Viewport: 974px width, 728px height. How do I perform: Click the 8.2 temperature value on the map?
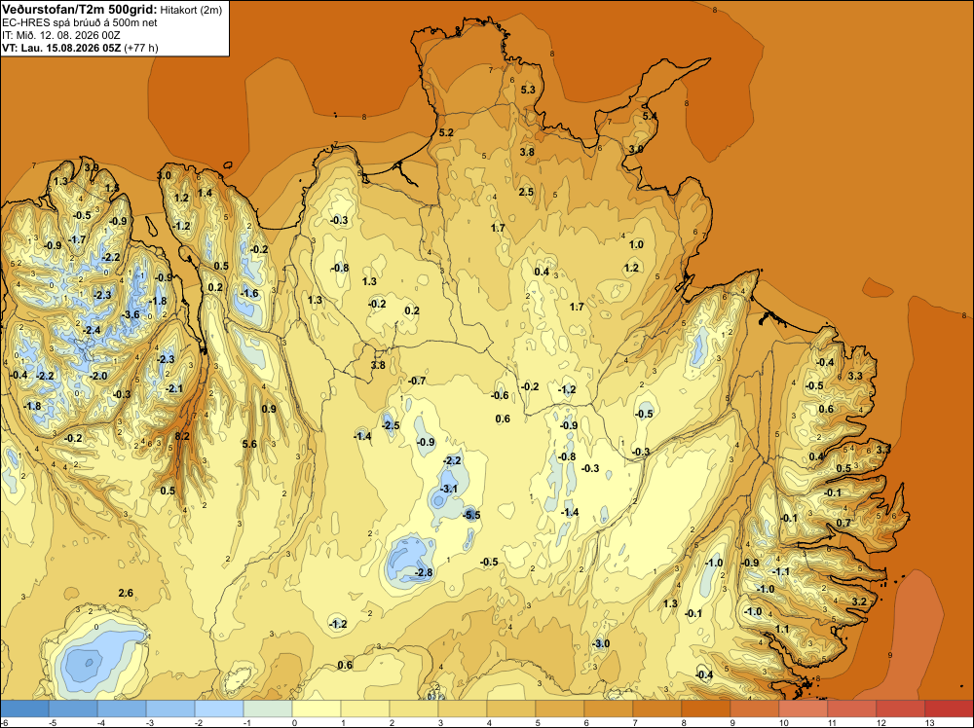[182, 436]
